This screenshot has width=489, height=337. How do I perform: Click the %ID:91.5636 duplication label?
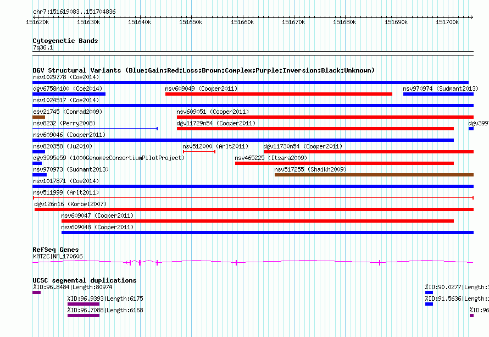[x=457, y=299]
